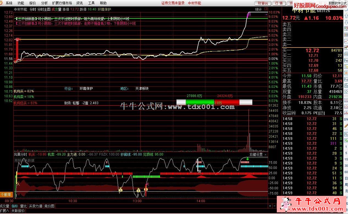Click the green segment of capital flow bar
The height and width of the screenshot is (214, 348).
point(200,102)
